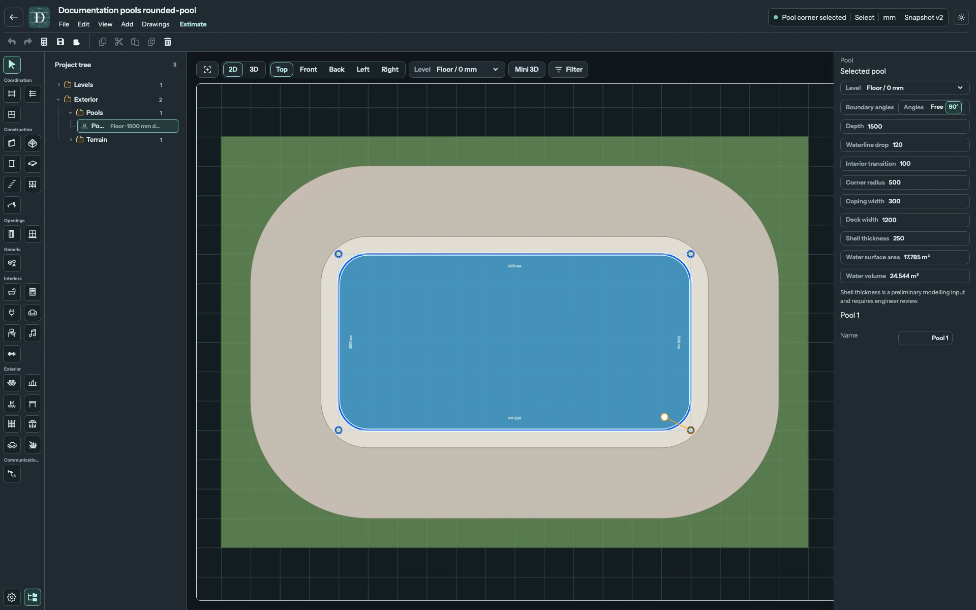Zoom to fit using the frame icon

[207, 70]
